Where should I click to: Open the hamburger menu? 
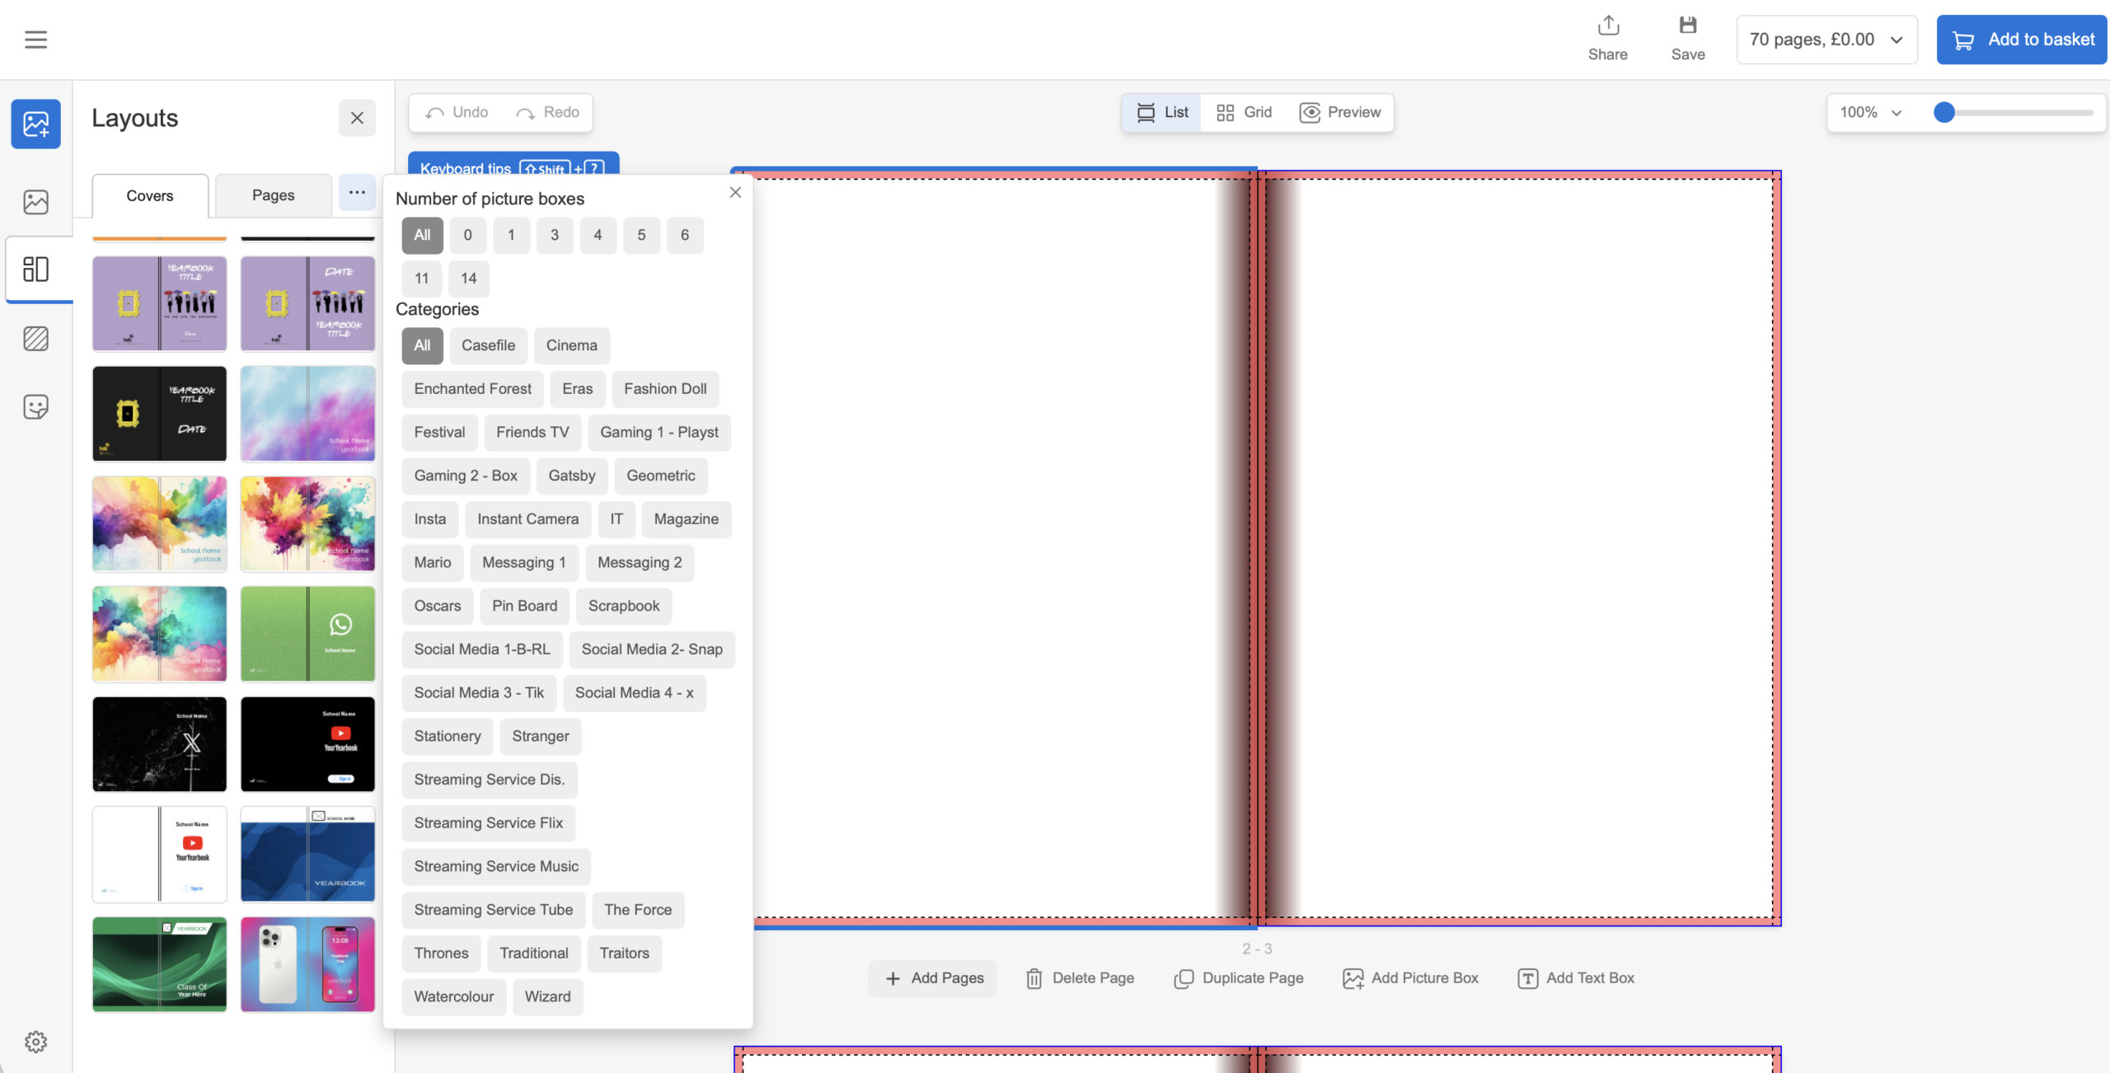pyautogui.click(x=35, y=39)
